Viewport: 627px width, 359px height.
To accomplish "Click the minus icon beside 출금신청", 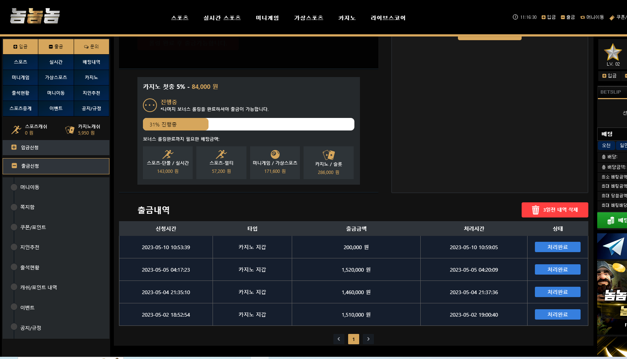I will [14, 166].
